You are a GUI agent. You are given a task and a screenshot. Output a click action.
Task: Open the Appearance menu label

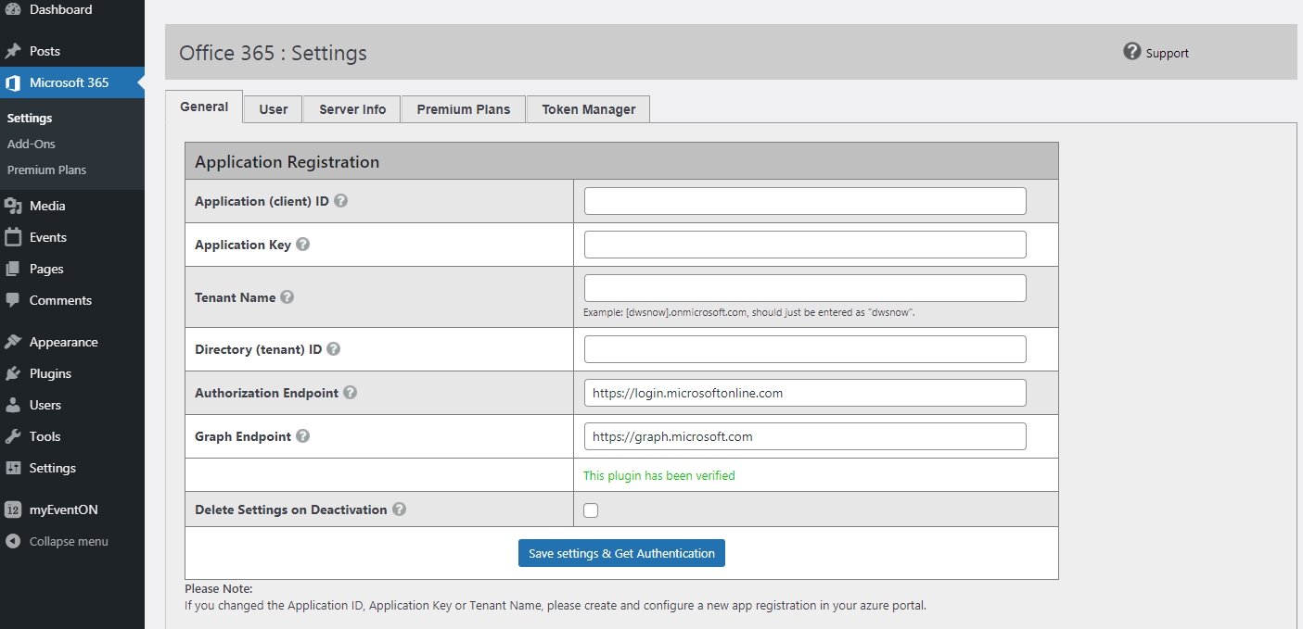coord(63,342)
